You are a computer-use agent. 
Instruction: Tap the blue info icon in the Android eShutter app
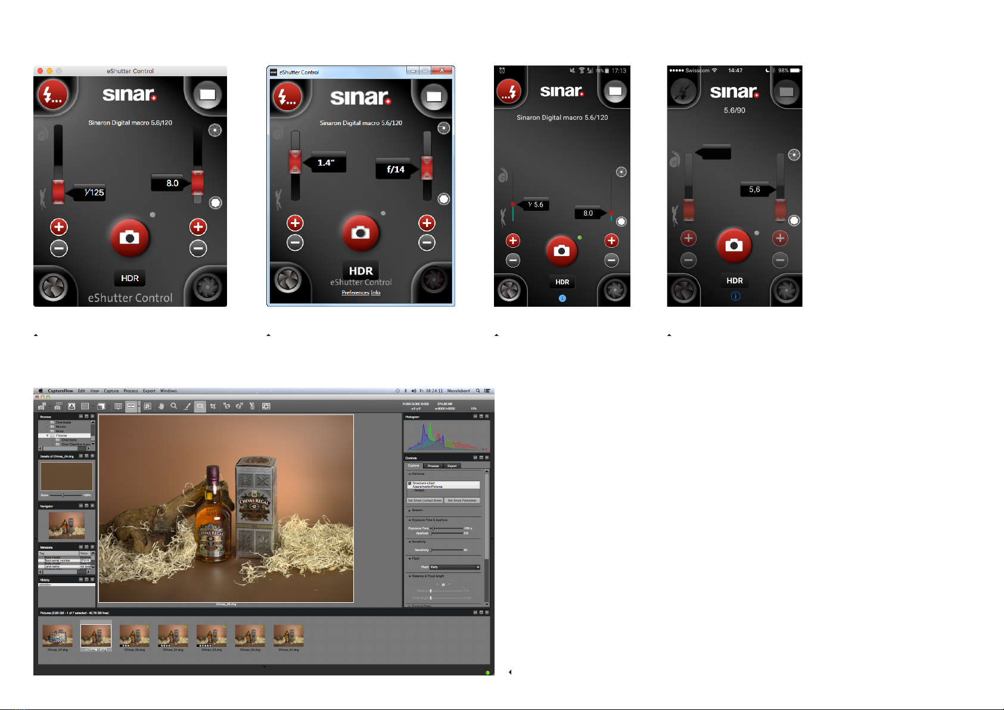point(562,298)
